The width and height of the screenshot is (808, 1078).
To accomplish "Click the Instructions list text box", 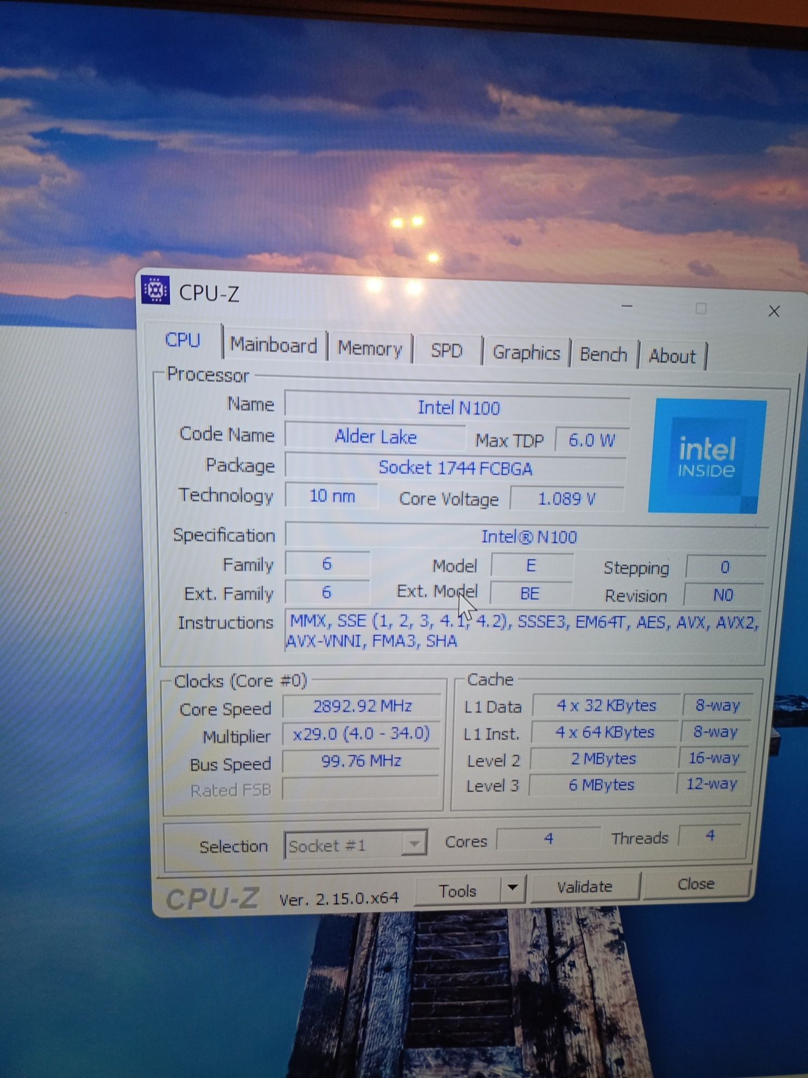I will [522, 630].
